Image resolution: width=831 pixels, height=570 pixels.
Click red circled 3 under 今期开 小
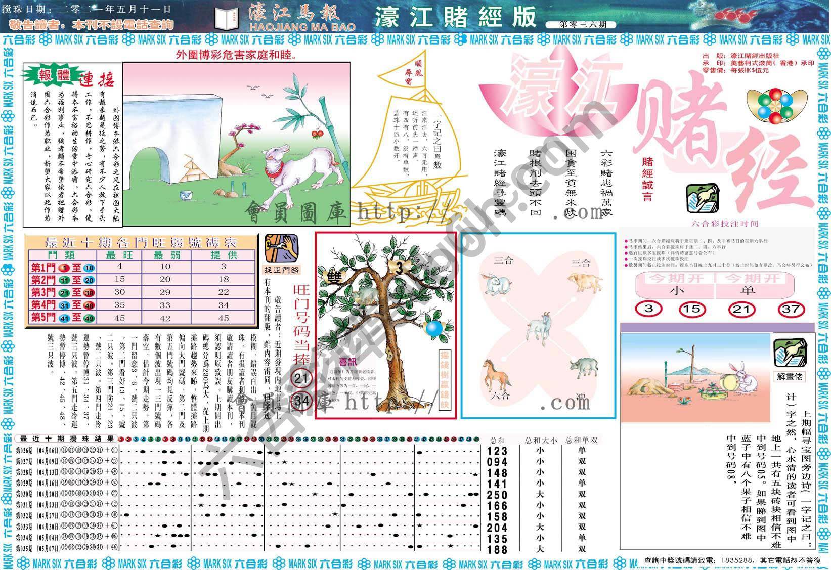(649, 309)
